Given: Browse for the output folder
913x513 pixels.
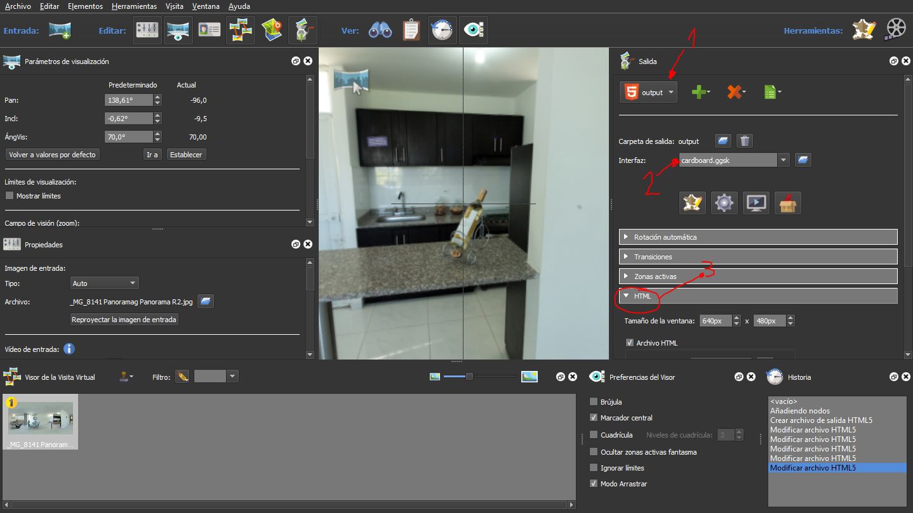Looking at the screenshot, I should coord(723,141).
